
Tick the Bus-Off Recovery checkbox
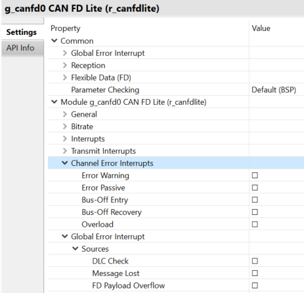[255, 212]
